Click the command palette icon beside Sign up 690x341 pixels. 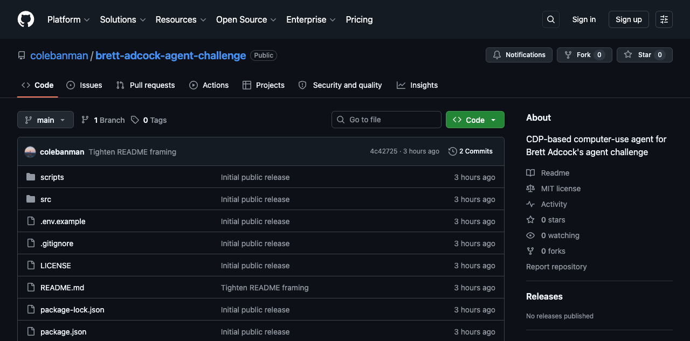pos(664,19)
